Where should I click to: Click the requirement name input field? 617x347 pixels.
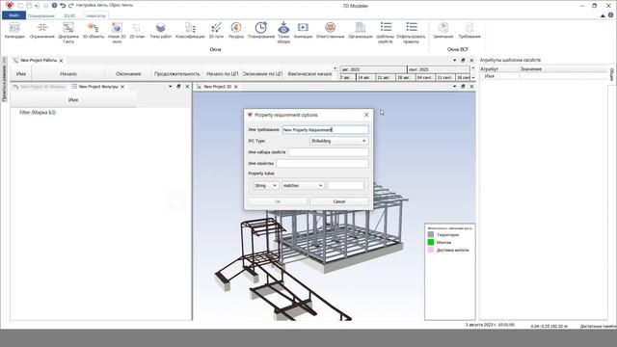[x=325, y=129]
